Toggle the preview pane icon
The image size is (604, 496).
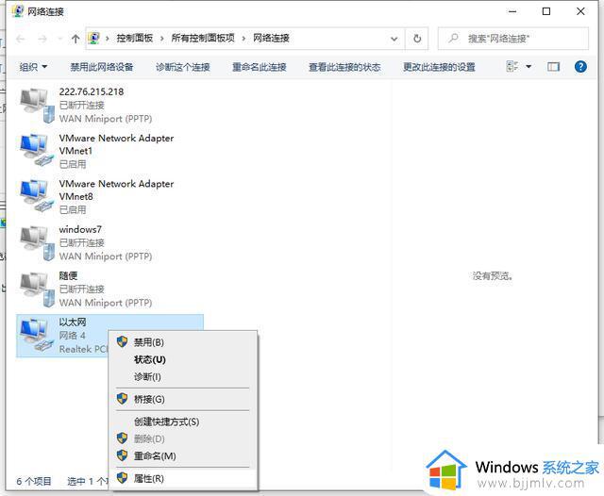pos(554,67)
